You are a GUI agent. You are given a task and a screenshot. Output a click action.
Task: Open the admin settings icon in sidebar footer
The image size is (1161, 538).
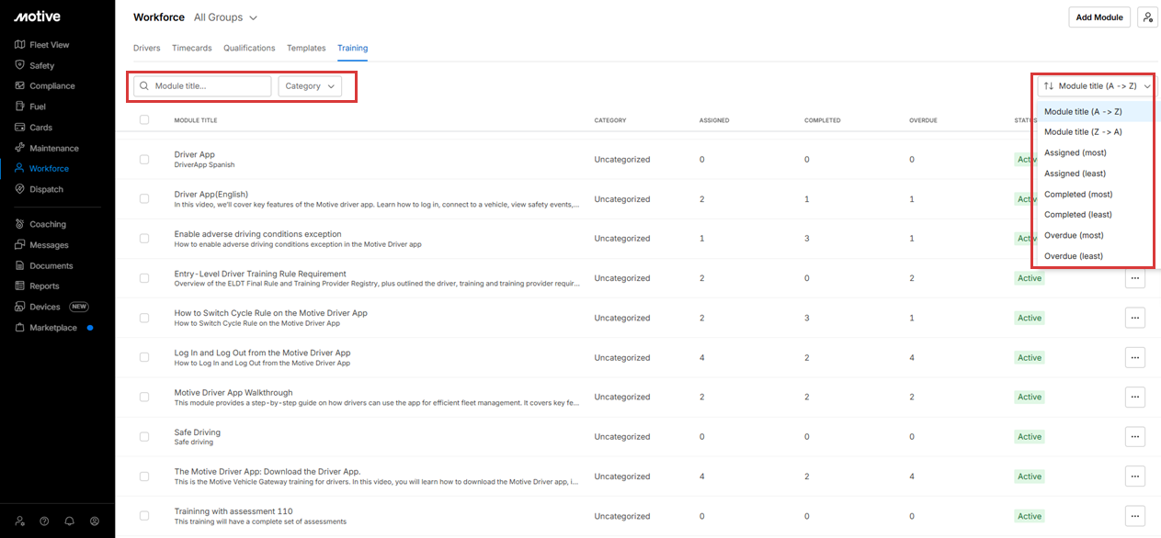point(19,521)
